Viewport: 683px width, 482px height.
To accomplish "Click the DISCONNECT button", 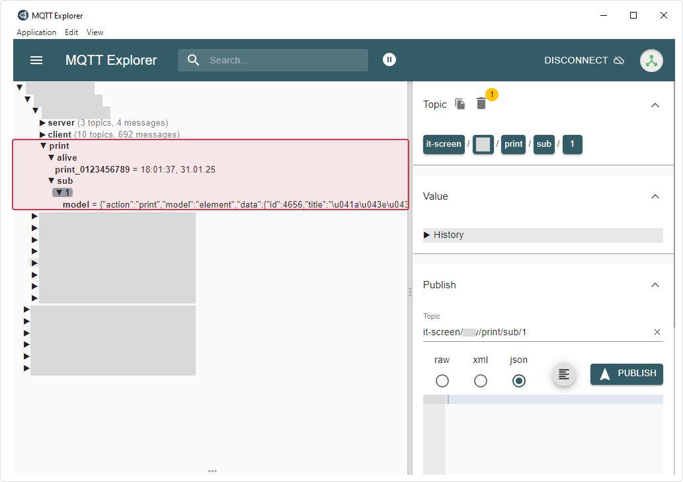I will [584, 60].
